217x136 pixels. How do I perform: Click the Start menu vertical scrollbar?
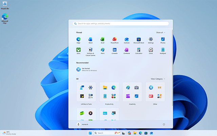(172, 68)
